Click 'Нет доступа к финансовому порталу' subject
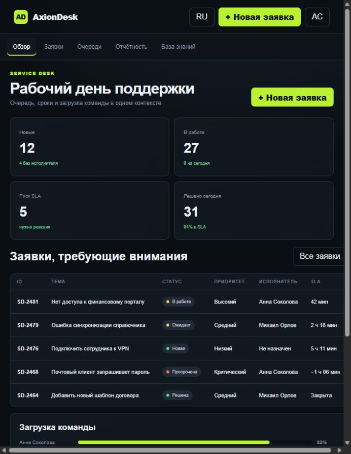The height and width of the screenshot is (454, 351). 98,301
